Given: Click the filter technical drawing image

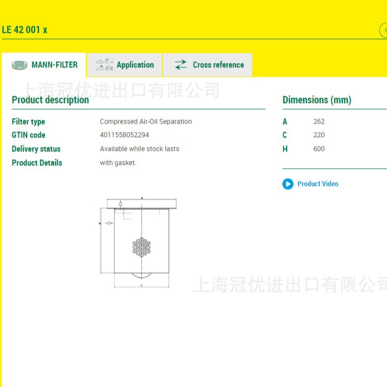Looking at the screenshot, I should tap(138, 242).
